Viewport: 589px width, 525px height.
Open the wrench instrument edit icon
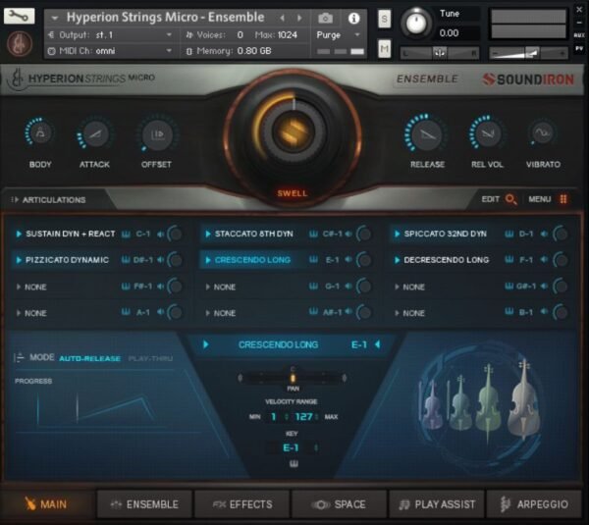pos(19,16)
